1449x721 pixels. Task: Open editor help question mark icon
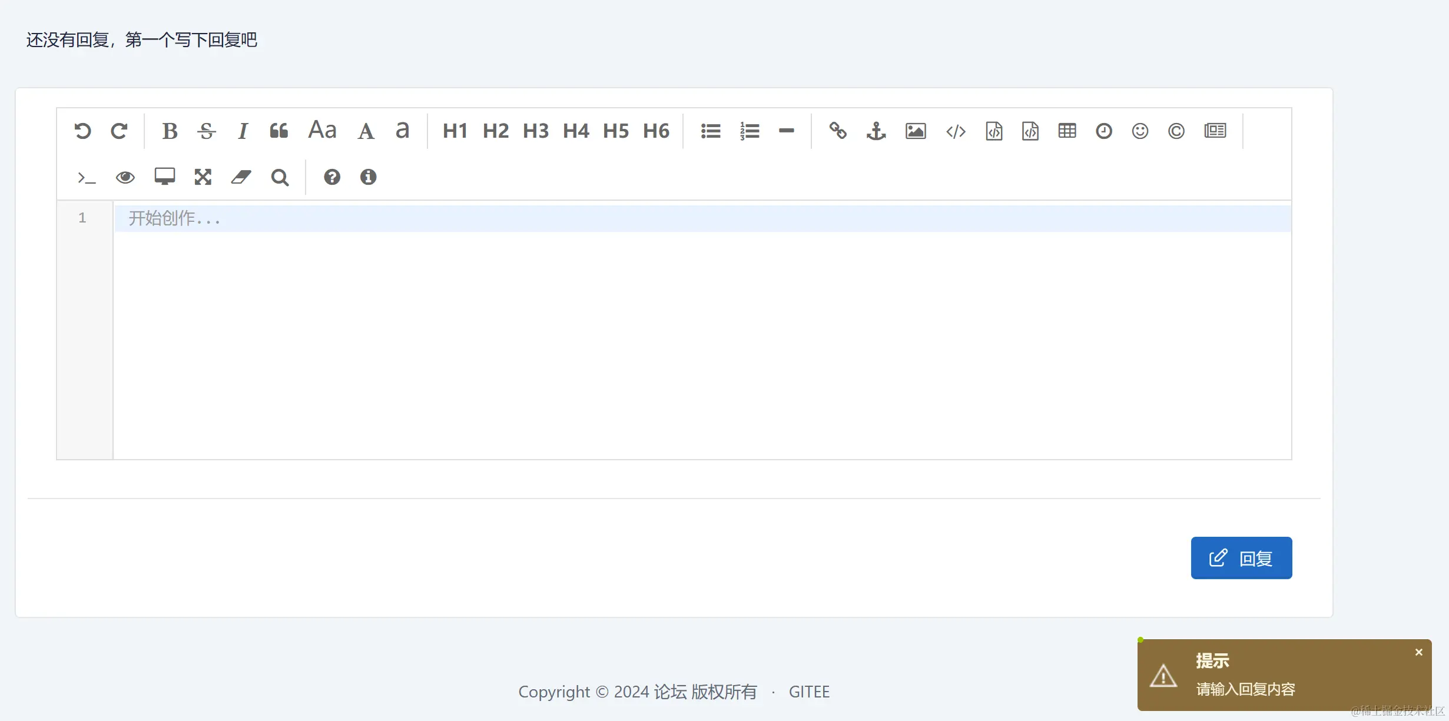point(332,177)
